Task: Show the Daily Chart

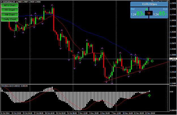Action: [10, 19]
